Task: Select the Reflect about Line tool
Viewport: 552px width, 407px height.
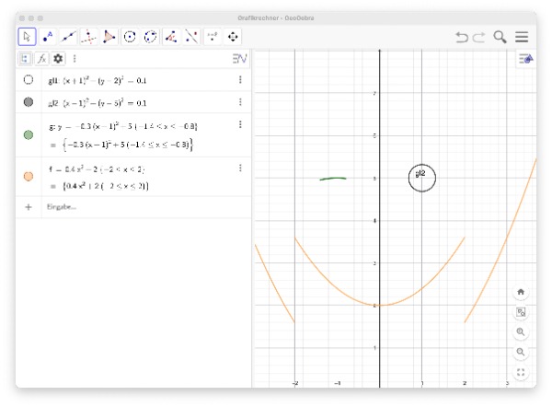Action: tap(191, 37)
